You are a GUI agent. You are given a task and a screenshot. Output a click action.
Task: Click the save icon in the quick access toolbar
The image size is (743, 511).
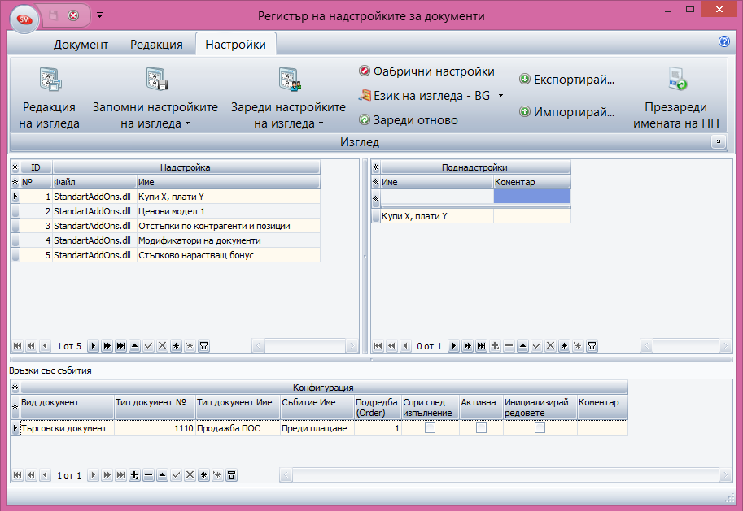pyautogui.click(x=54, y=15)
